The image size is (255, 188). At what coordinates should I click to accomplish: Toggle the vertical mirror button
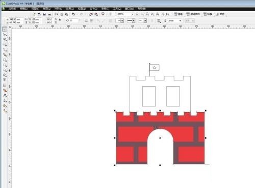tap(91, 21)
